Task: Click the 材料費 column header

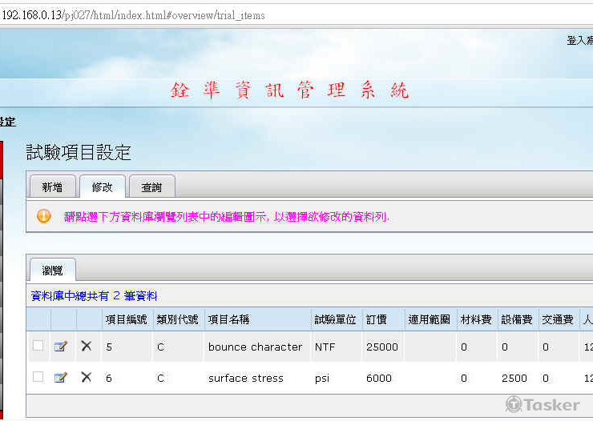Action: [x=476, y=320]
